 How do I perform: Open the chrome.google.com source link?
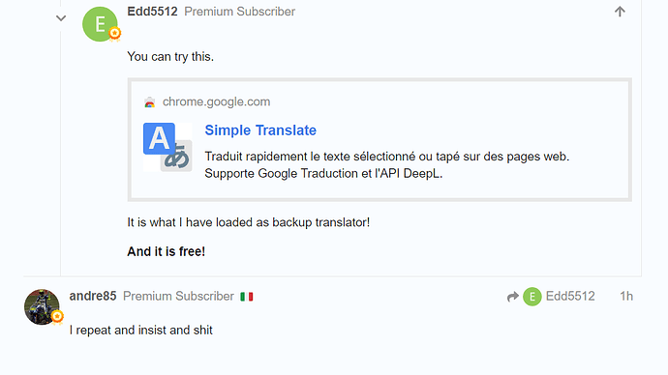(x=217, y=102)
